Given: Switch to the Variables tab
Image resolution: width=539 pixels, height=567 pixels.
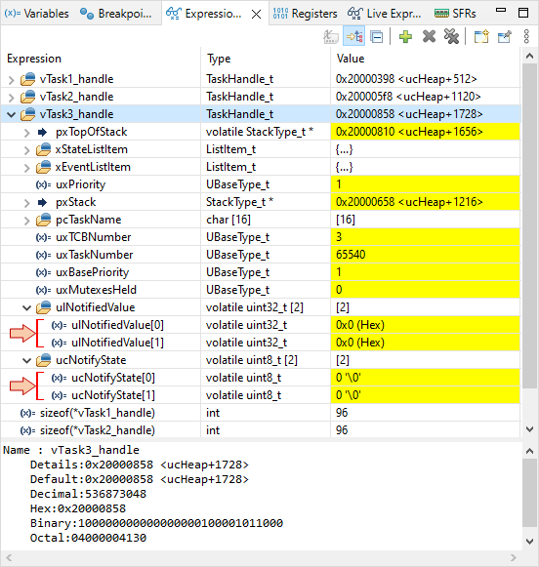Looking at the screenshot, I should pyautogui.click(x=36, y=14).
